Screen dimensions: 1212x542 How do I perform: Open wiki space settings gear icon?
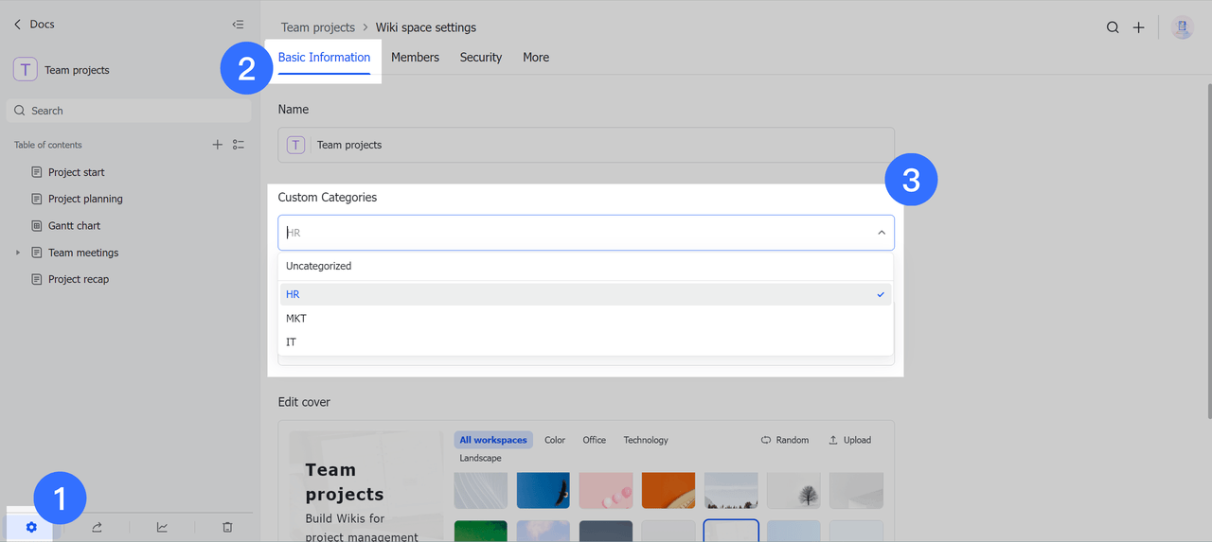[31, 527]
